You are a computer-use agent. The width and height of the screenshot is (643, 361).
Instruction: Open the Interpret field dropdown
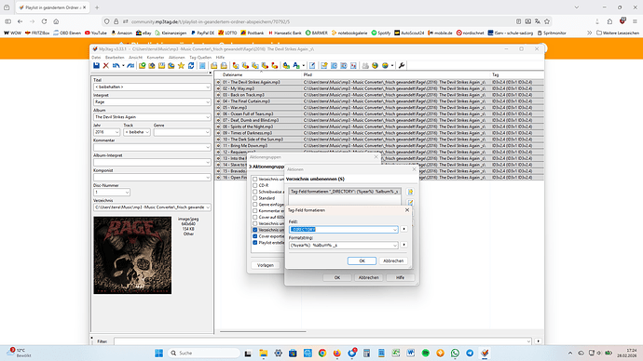click(208, 102)
